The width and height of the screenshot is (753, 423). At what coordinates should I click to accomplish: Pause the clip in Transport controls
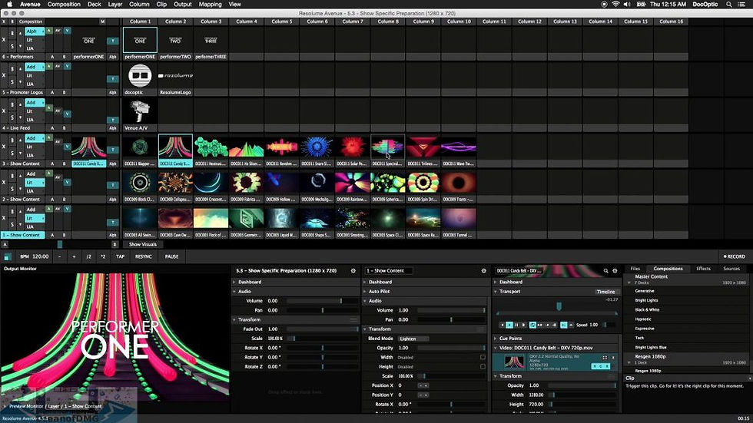516,325
